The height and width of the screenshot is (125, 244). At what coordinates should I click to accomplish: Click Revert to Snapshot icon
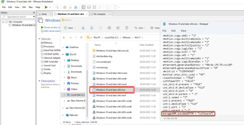tap(70, 7)
